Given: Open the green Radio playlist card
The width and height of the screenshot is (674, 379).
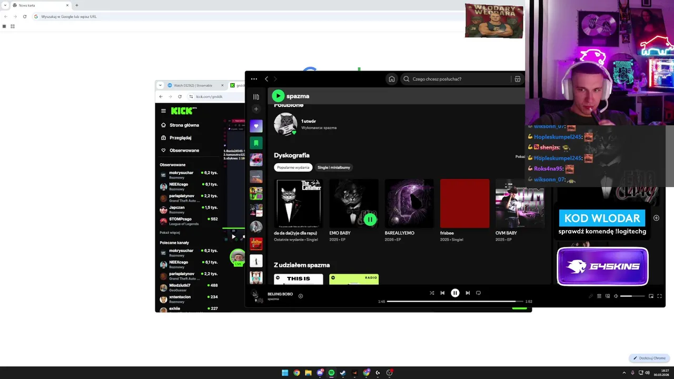Looking at the screenshot, I should [x=354, y=279].
